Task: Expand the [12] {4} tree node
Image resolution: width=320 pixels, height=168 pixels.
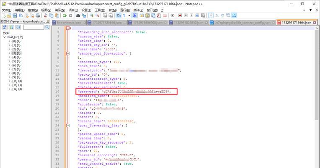Action: tap(9, 89)
